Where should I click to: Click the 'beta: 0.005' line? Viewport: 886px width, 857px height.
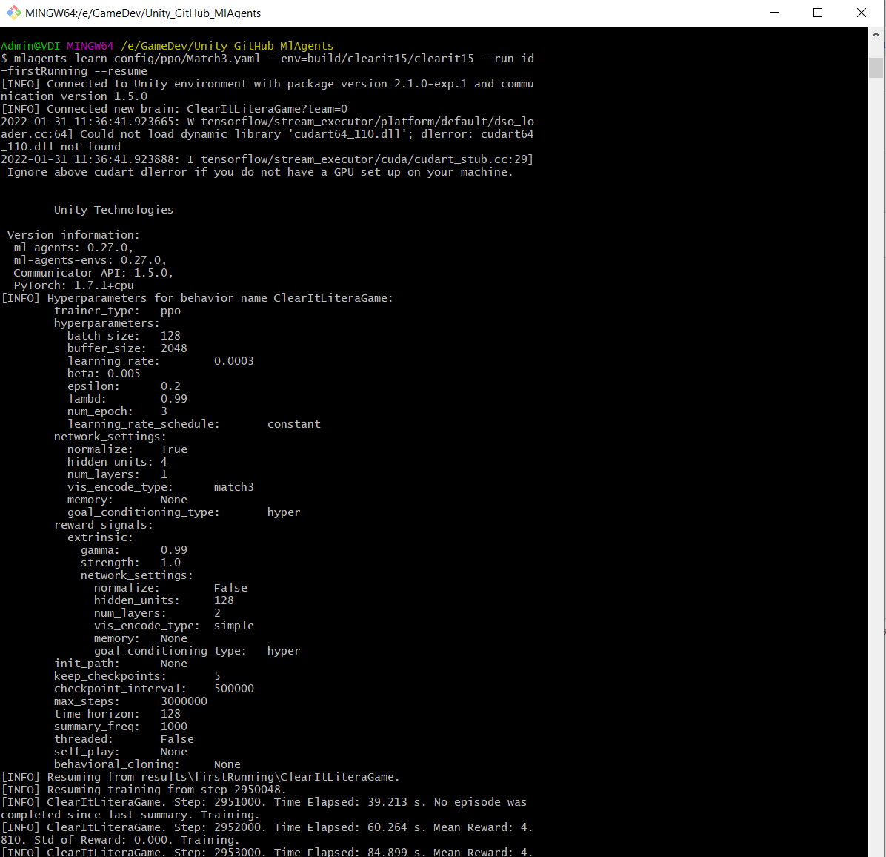[x=104, y=374]
